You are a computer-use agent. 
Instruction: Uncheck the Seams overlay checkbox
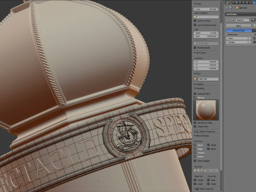pos(195,156)
